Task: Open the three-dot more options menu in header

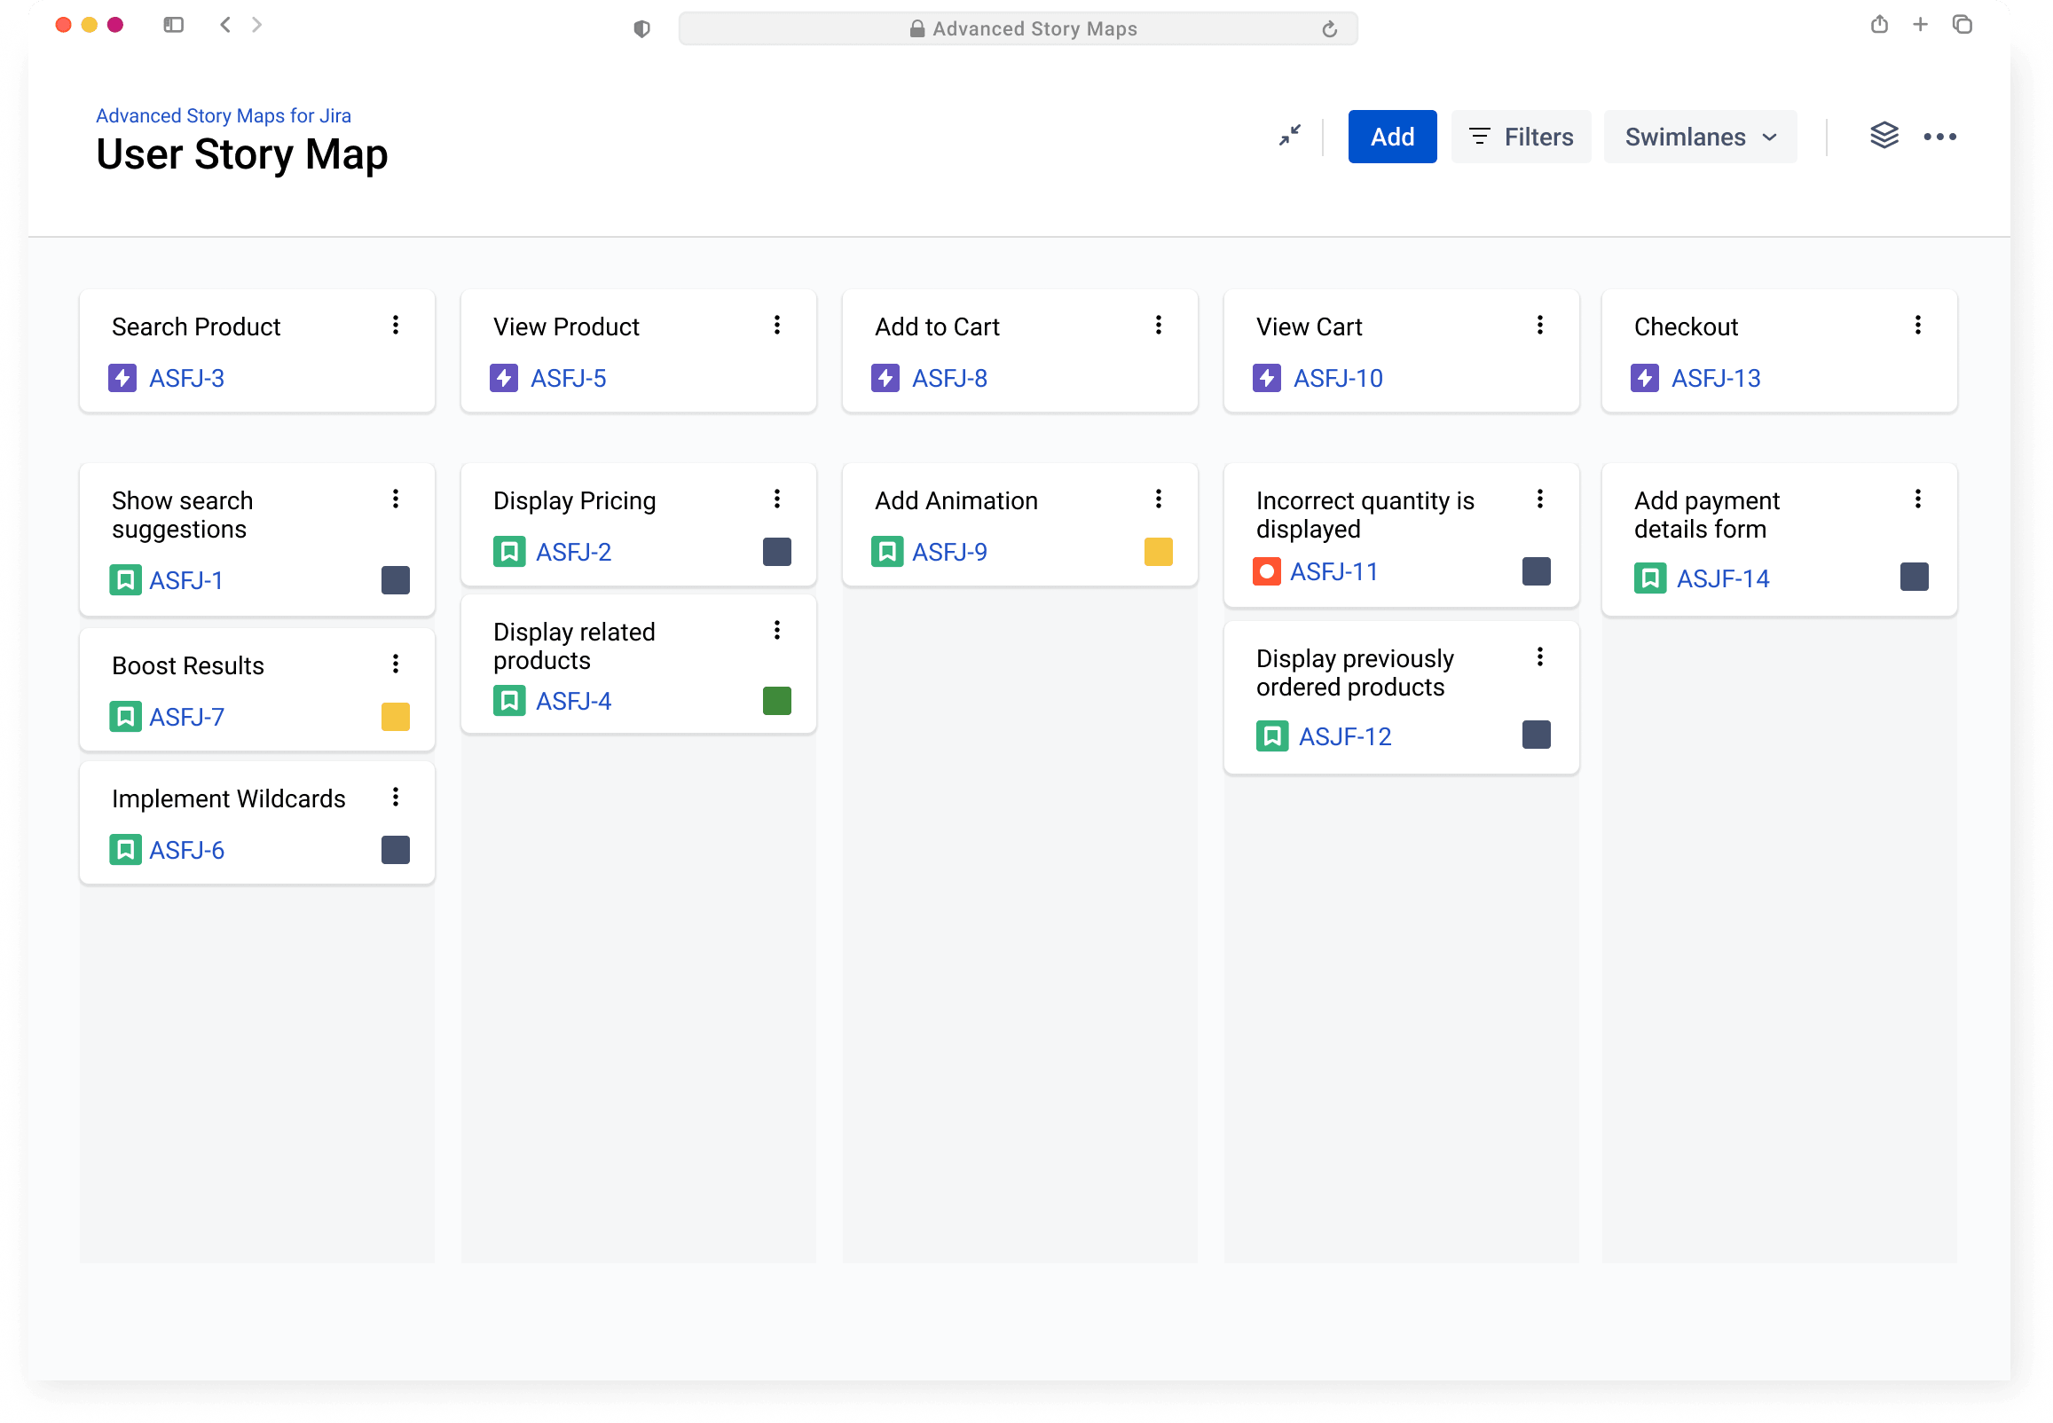Action: [1939, 137]
